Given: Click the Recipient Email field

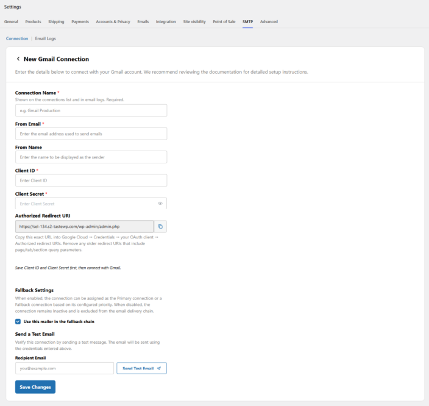Looking at the screenshot, I should pos(65,368).
